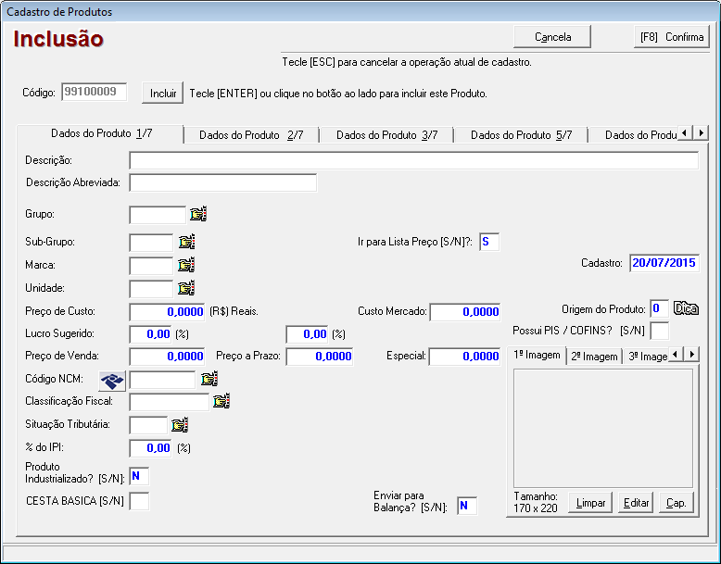This screenshot has width=721, height=564.
Task: Open Receita Federal NCM lookup icon
Action: point(112,379)
